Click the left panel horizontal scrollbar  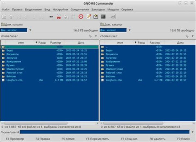click(x=36, y=123)
